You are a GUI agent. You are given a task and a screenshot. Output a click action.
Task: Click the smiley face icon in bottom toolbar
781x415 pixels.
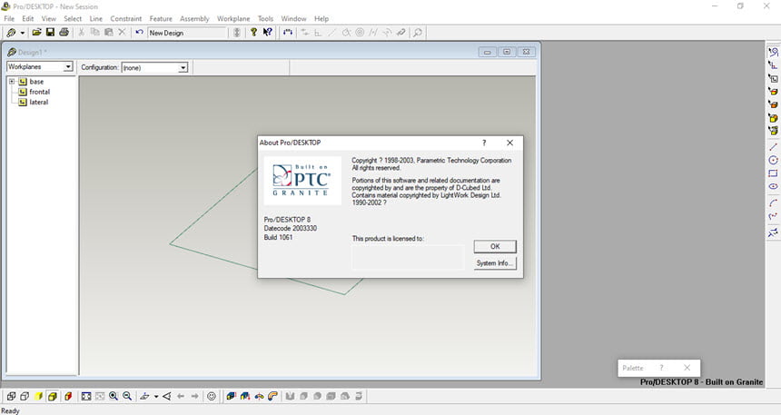tap(212, 396)
